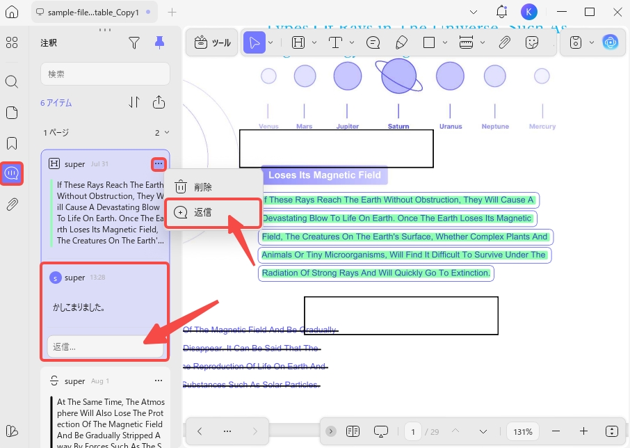The height and width of the screenshot is (448, 630).
Task: Zoom out with the minus button
Action: 556,431
